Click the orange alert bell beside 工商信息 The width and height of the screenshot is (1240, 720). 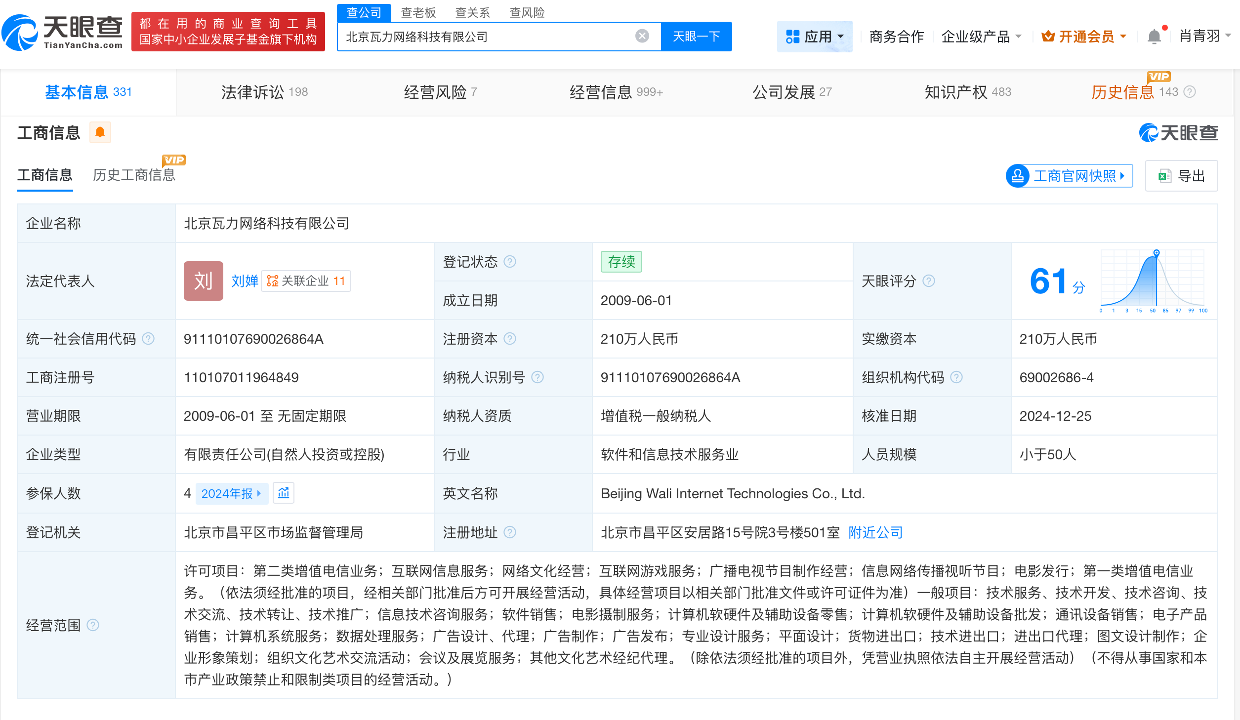pyautogui.click(x=100, y=132)
